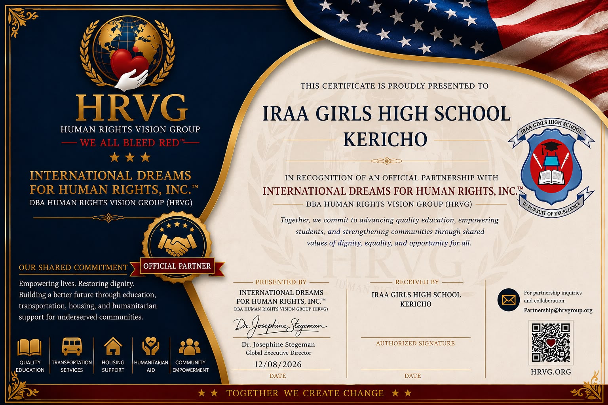Click the gold 'International Dreams for Human Rights, Inc.' title
608x405 pixels.
click(x=114, y=182)
